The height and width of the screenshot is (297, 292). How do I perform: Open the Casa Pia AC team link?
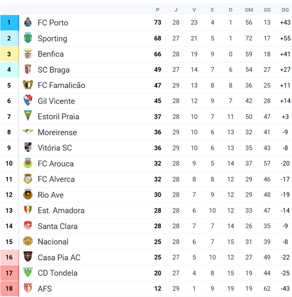point(59,258)
